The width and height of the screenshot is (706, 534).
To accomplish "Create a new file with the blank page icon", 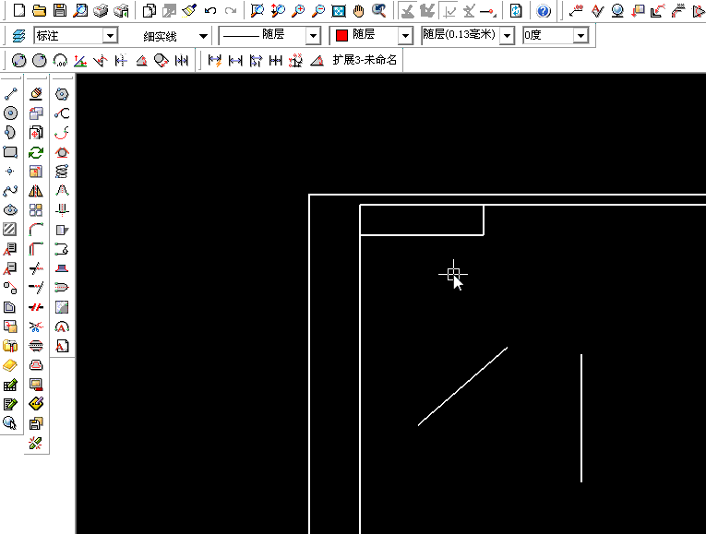I will click(x=18, y=10).
